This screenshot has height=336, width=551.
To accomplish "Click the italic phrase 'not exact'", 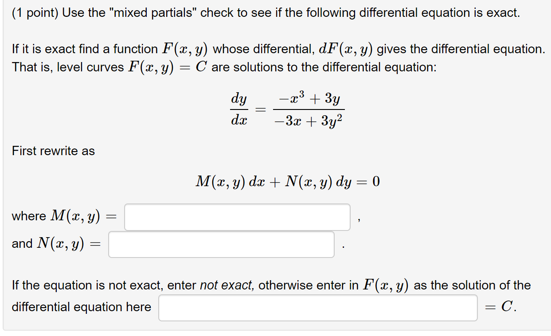I will (x=222, y=285).
